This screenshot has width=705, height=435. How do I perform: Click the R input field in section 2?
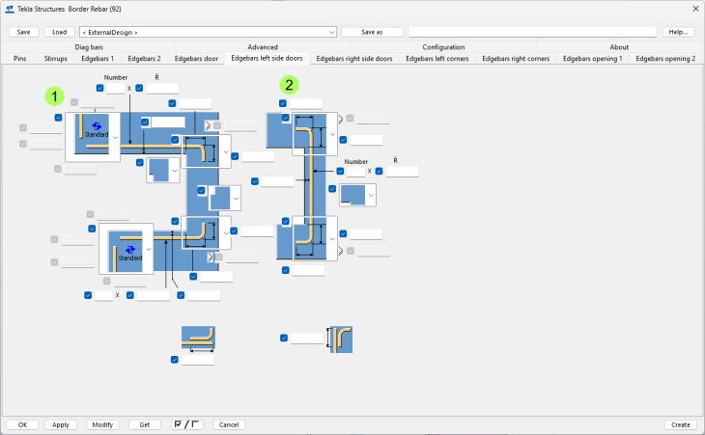click(402, 171)
